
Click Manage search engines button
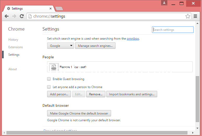(95, 46)
